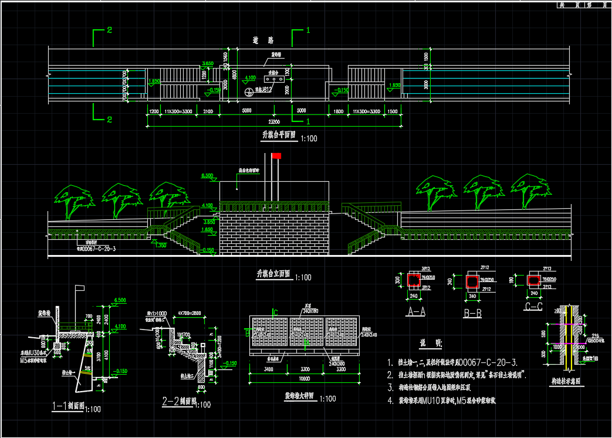
Task: Click the 2φ6 callout in the column diagram
Action: (x=595, y=335)
